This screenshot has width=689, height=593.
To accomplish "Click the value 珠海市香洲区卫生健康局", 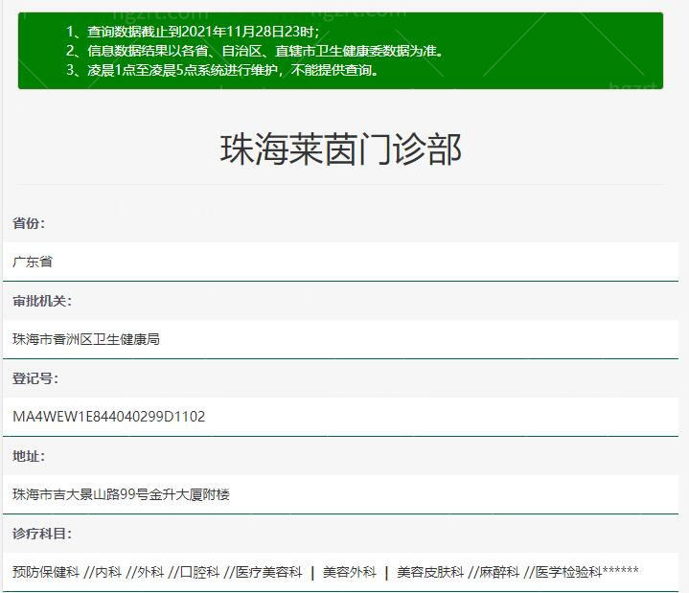I will coord(86,339).
